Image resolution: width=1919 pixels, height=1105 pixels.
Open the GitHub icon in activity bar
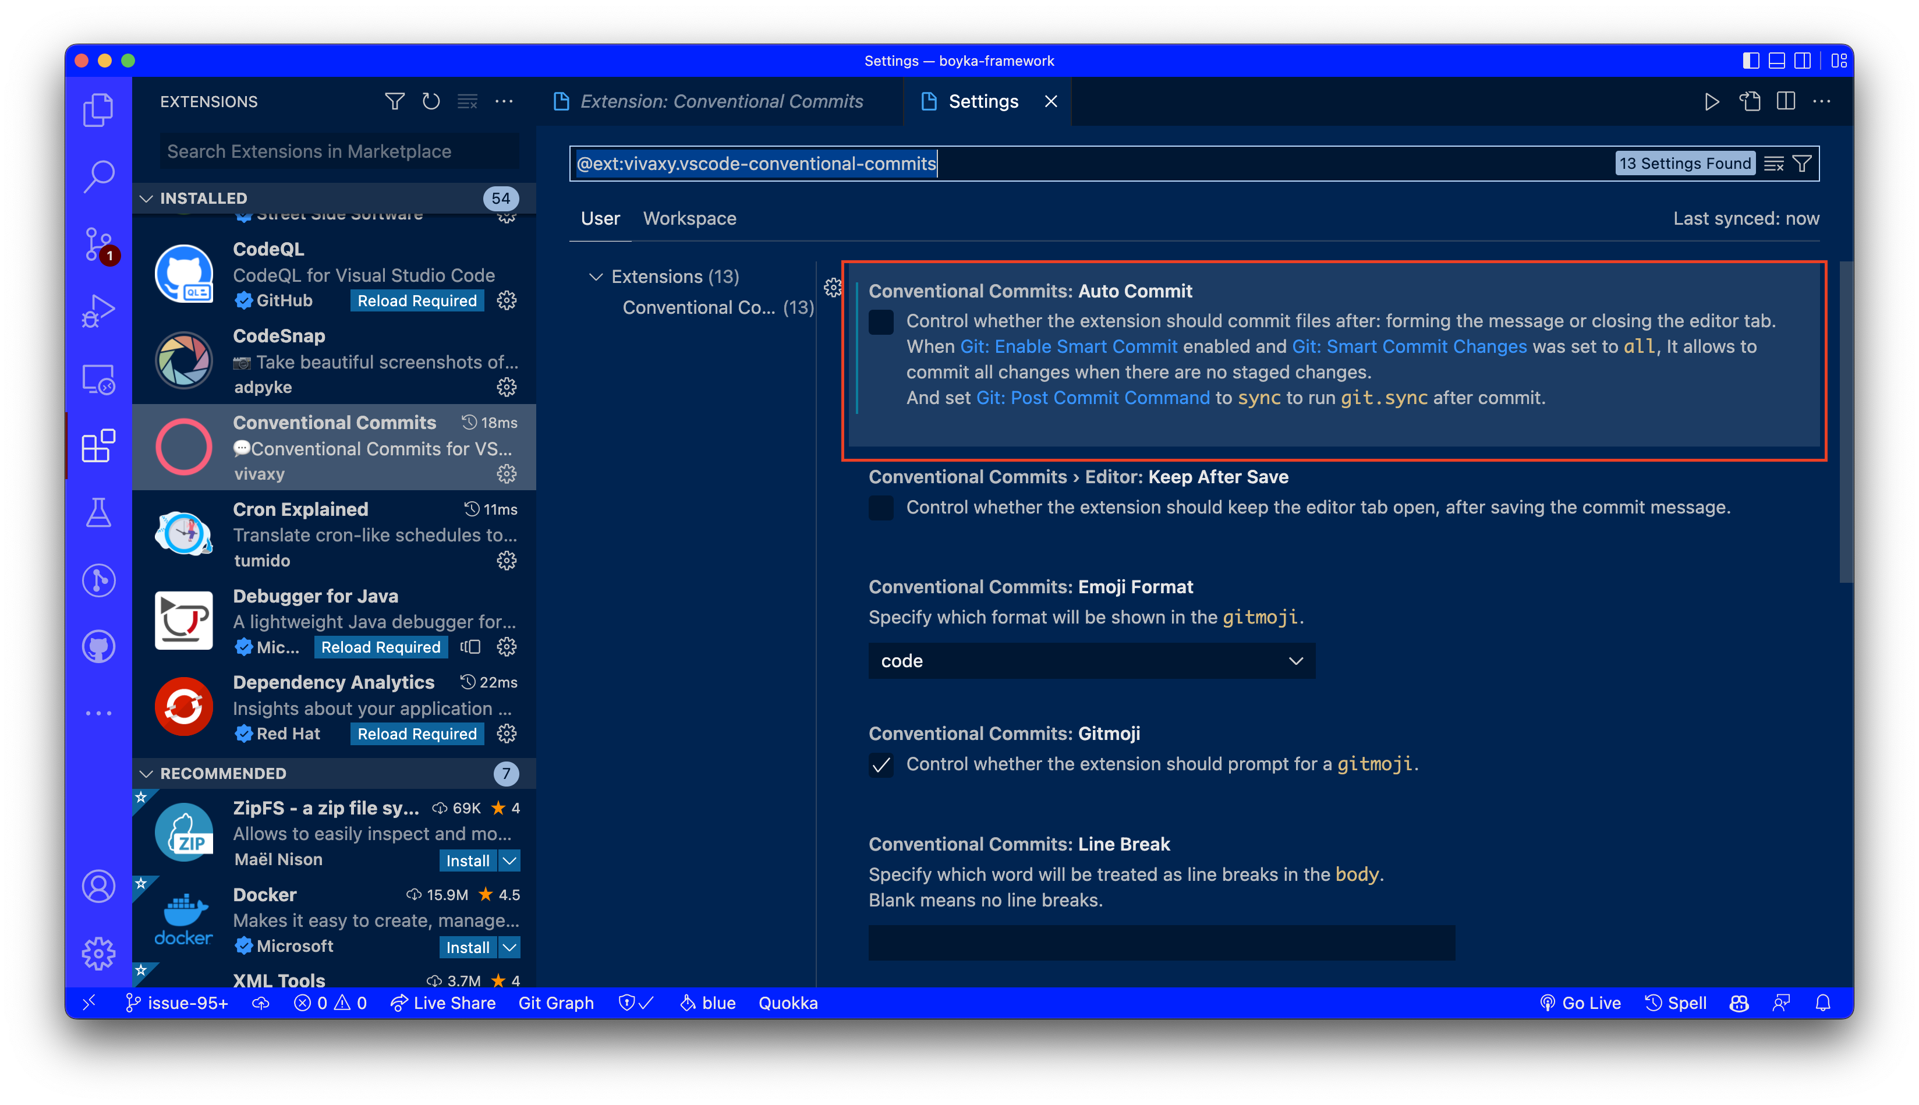click(98, 646)
